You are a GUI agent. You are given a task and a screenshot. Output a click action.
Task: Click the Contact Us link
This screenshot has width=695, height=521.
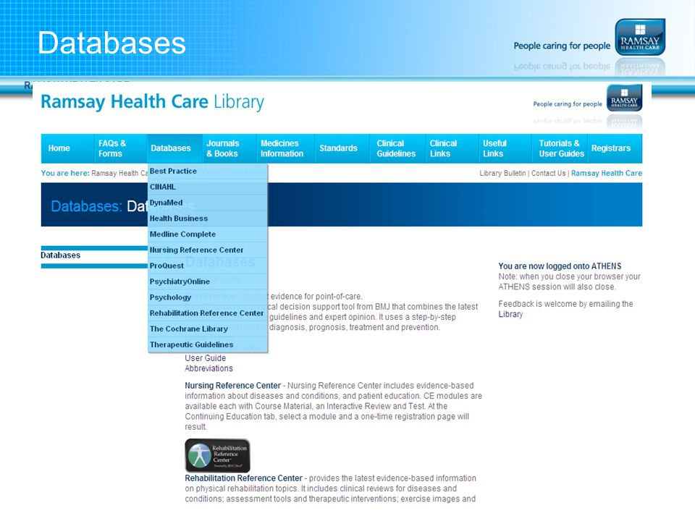coord(548,173)
